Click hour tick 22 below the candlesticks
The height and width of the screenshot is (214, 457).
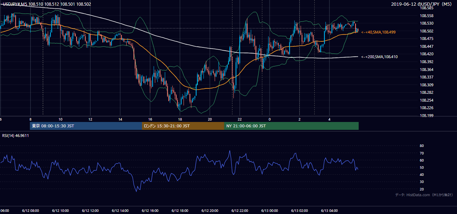(240, 119)
